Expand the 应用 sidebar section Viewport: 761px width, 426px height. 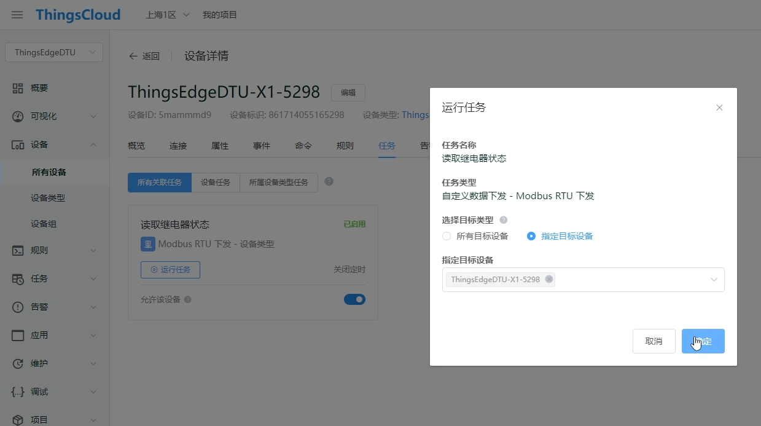coord(93,335)
